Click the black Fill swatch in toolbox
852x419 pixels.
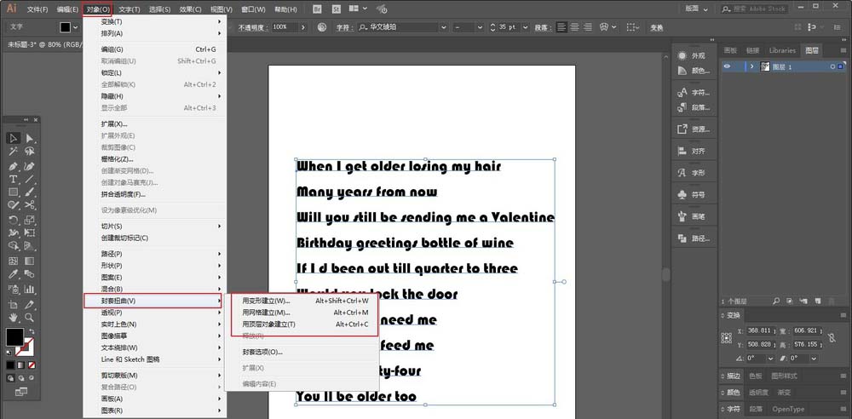(14, 337)
